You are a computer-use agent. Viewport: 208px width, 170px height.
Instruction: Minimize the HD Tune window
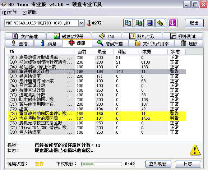187,5
